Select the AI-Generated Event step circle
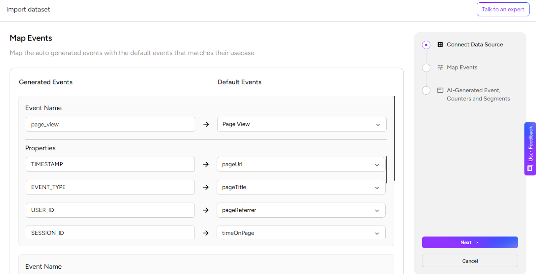The image size is (536, 274). tap(426, 91)
